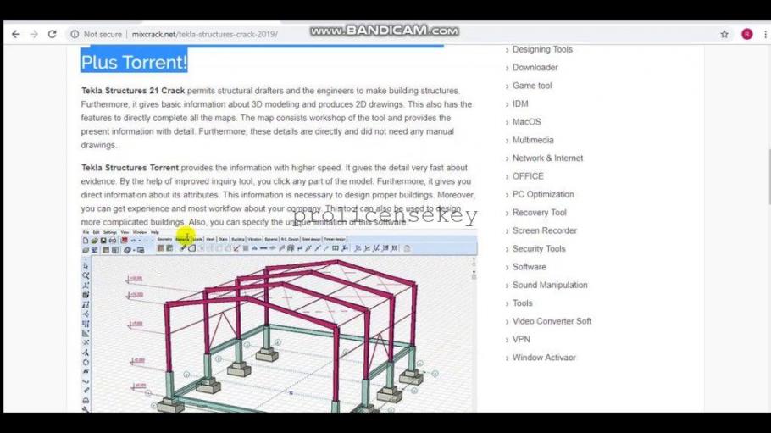Open the OFFICE category link

click(528, 176)
